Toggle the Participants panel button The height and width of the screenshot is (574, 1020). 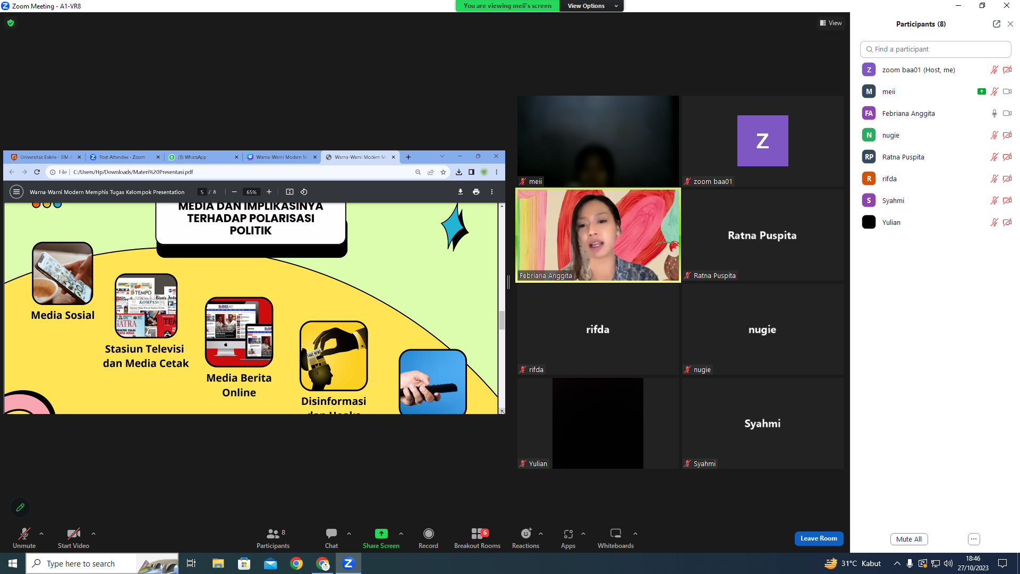click(x=273, y=537)
